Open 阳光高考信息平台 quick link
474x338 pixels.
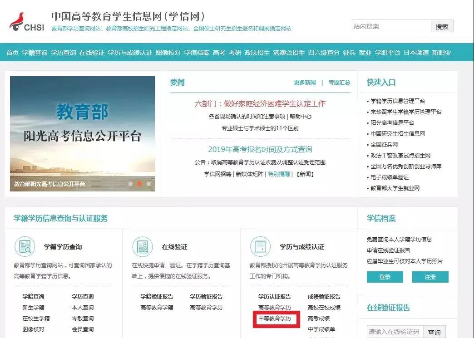click(x=392, y=122)
